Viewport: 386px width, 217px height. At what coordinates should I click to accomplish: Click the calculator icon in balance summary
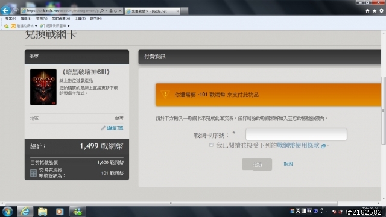click(34, 173)
